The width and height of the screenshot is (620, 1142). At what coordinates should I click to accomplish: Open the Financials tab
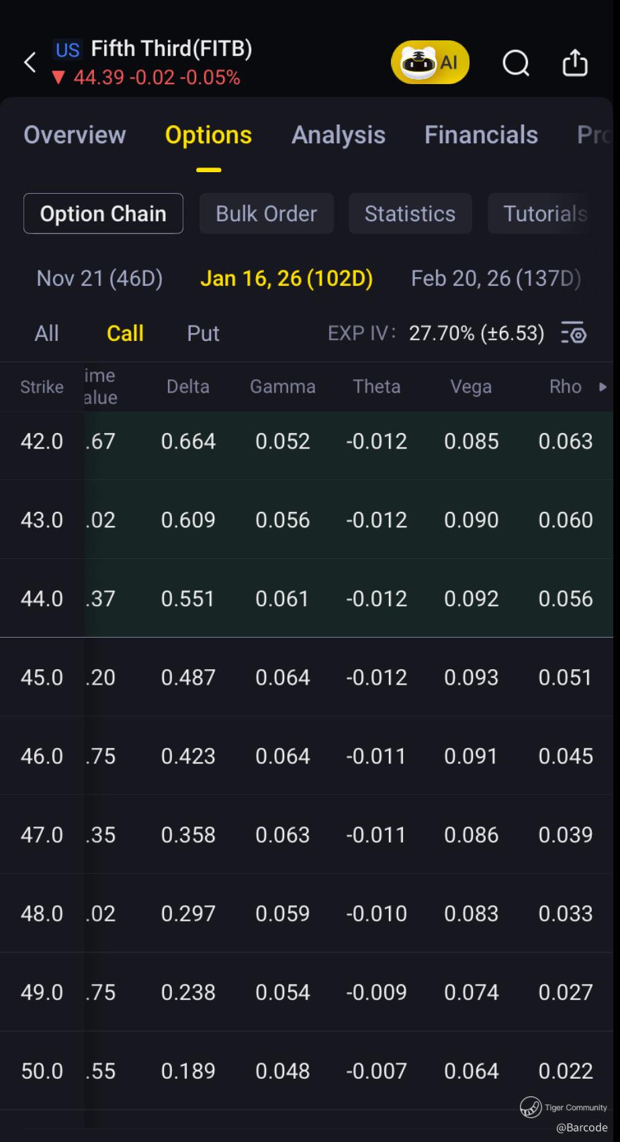pyautogui.click(x=481, y=135)
